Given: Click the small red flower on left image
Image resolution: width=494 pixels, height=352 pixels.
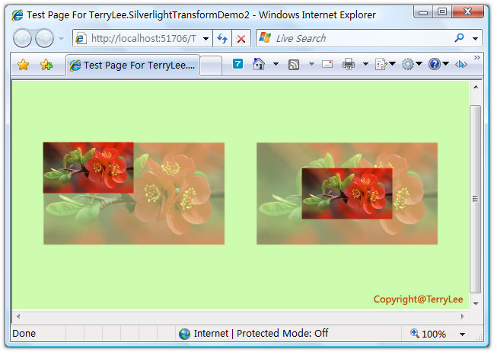Looking at the screenshot, I should (x=88, y=168).
